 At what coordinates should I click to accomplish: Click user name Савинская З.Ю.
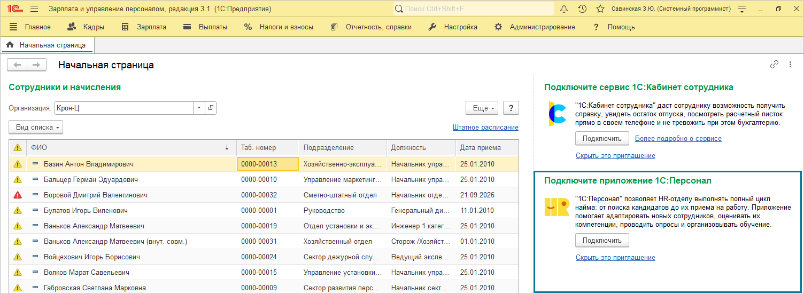671,9
